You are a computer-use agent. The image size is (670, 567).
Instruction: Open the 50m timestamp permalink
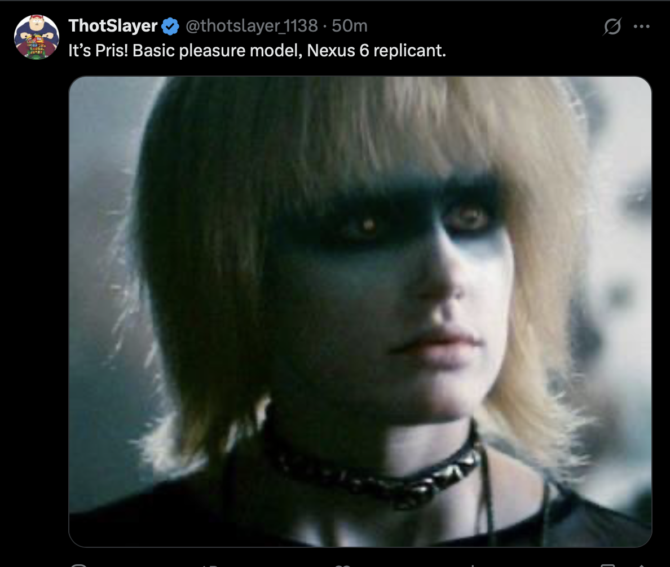click(350, 25)
